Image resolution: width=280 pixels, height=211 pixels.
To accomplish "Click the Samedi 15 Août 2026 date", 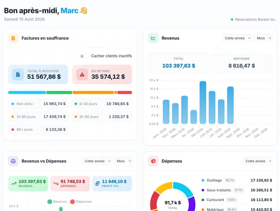I will pos(24,19).
